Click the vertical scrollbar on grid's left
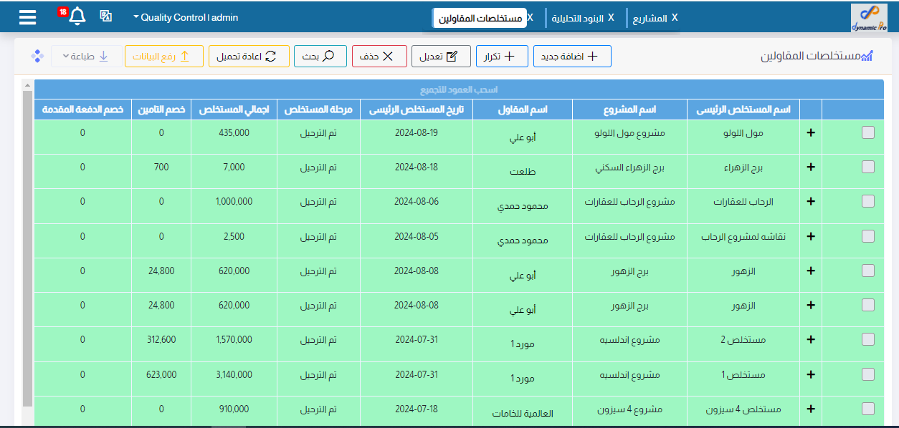Image resolution: width=899 pixels, height=428 pixels. (x=27, y=251)
